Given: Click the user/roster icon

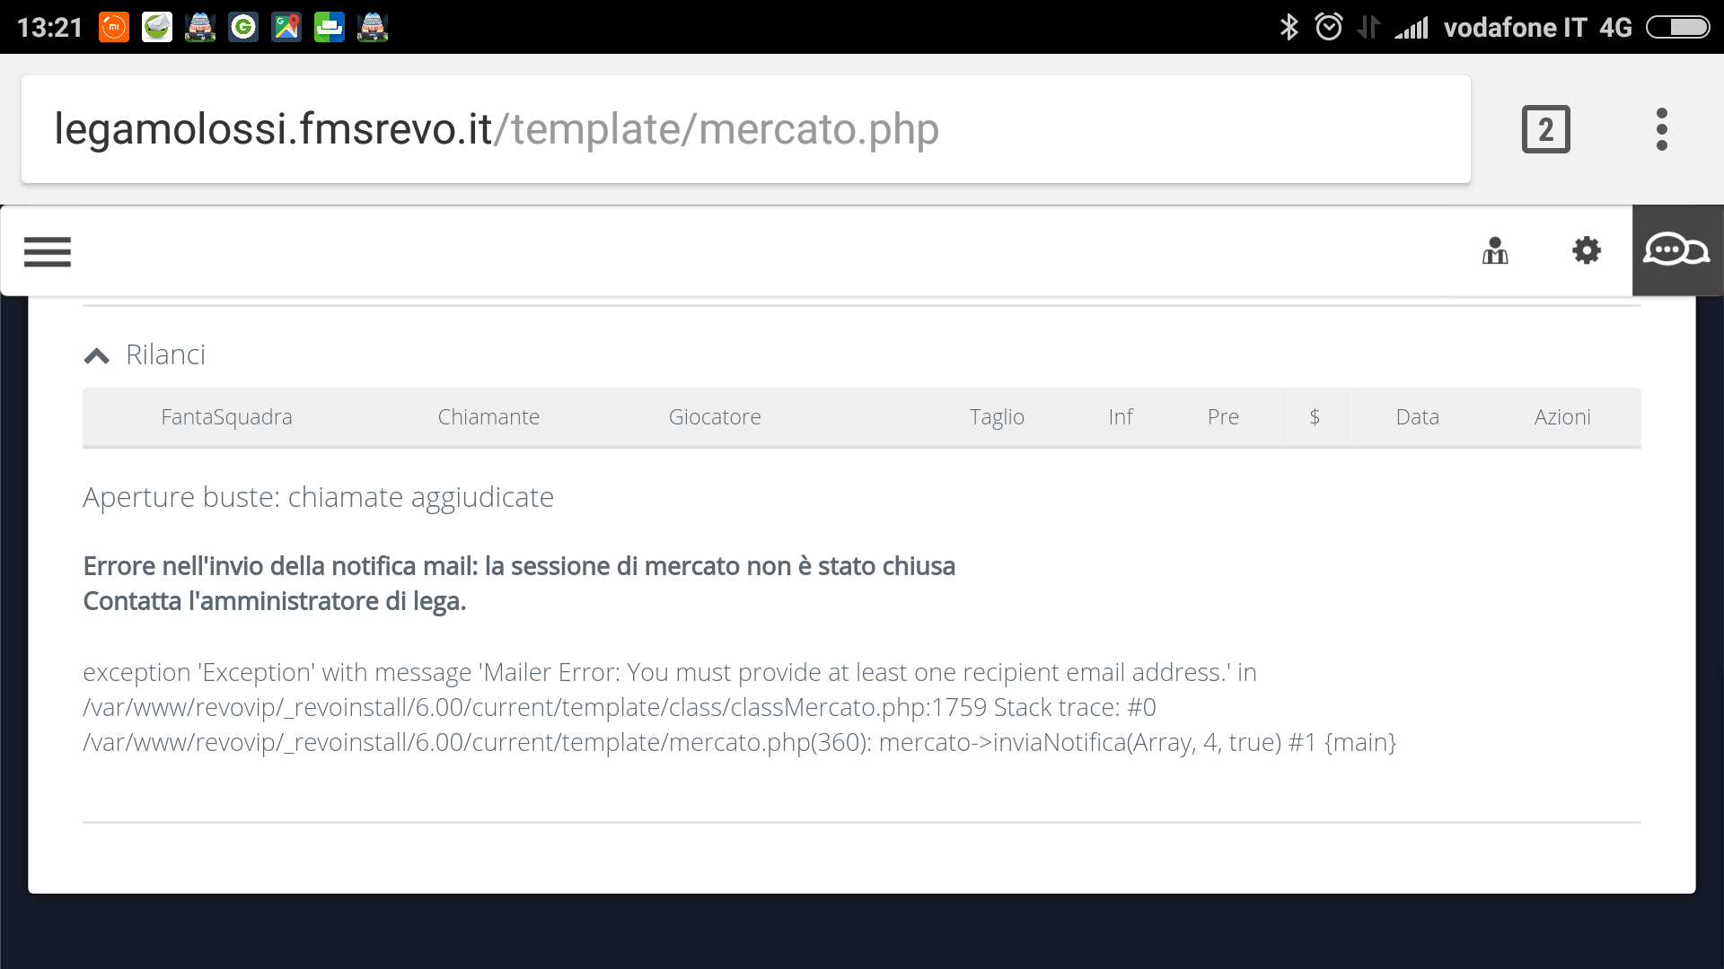Looking at the screenshot, I should (x=1494, y=251).
